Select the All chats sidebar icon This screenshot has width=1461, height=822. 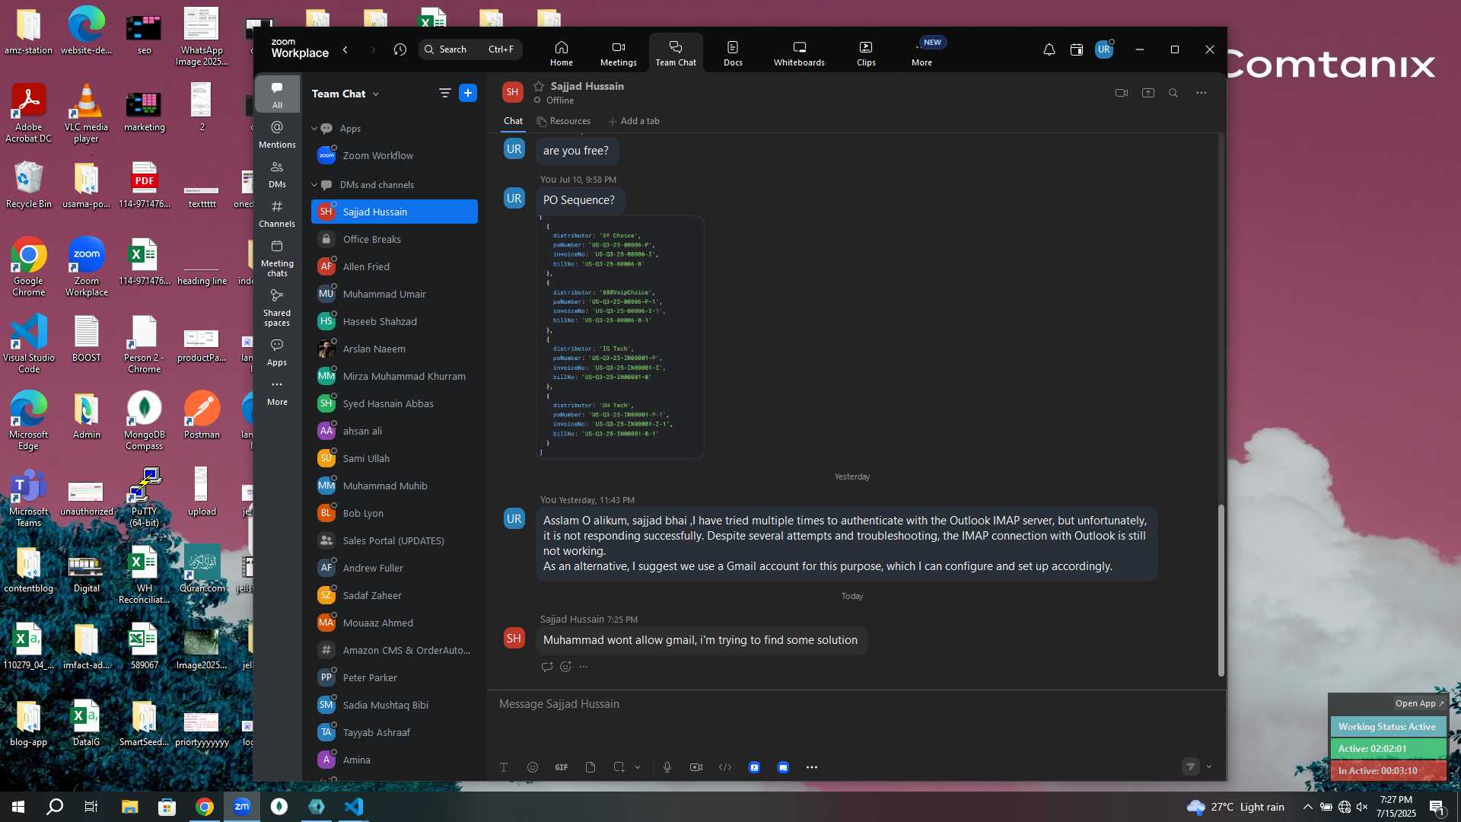[x=277, y=94]
